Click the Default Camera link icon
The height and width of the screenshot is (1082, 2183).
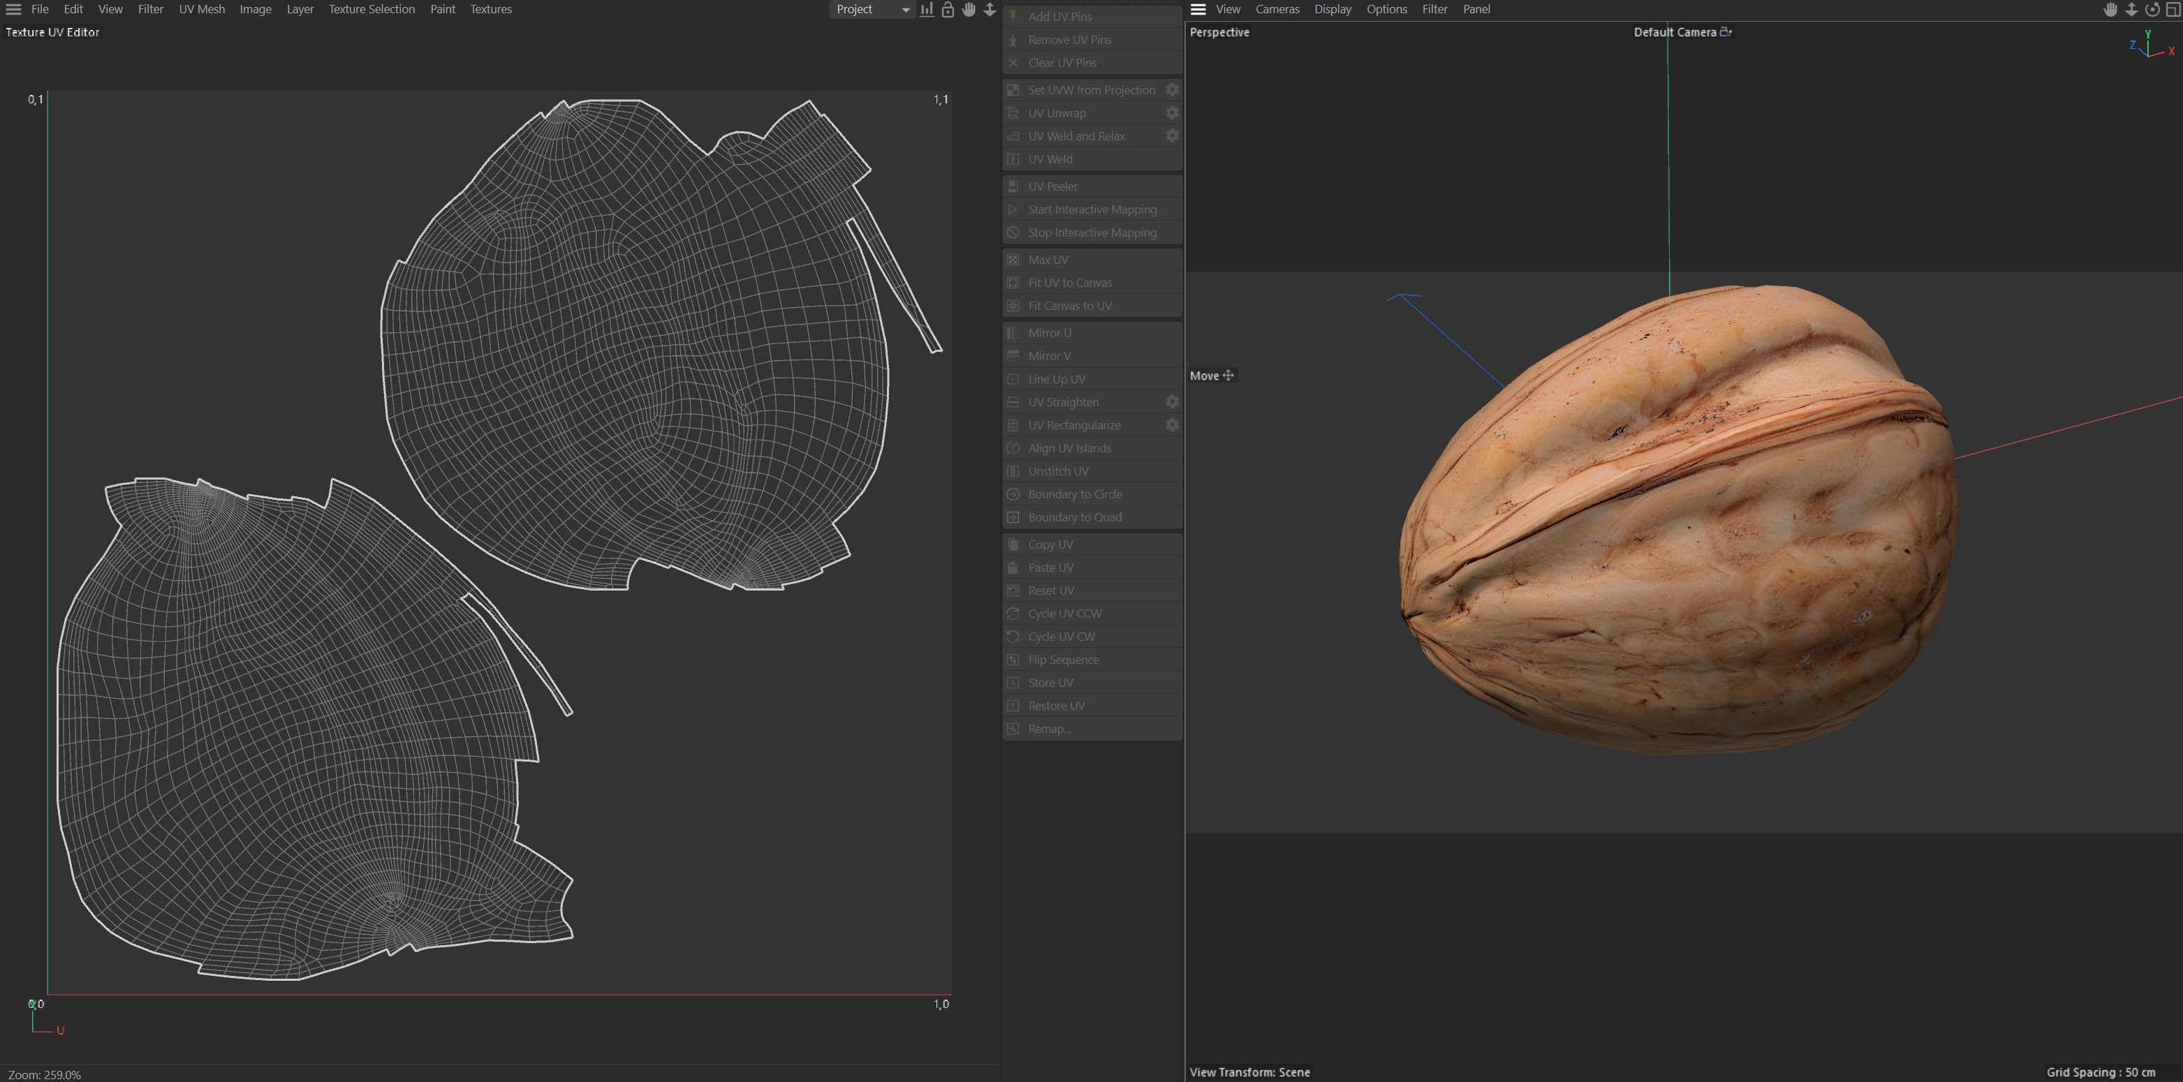click(x=1726, y=32)
